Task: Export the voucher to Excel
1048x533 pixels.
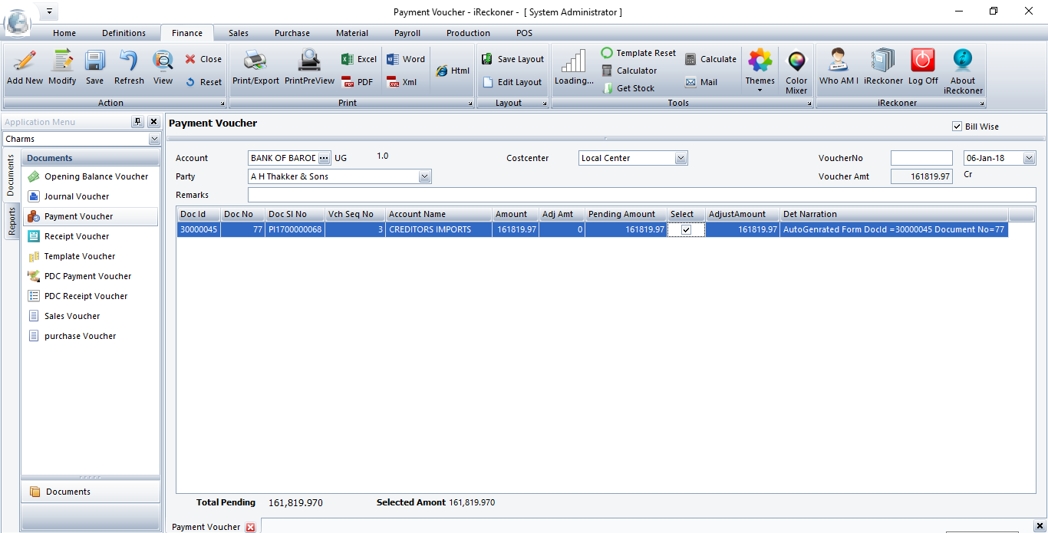Action: (x=358, y=59)
